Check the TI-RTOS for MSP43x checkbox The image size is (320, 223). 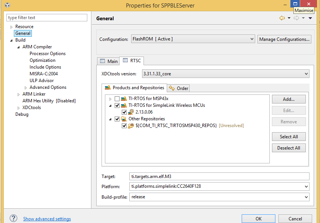(x=117, y=99)
